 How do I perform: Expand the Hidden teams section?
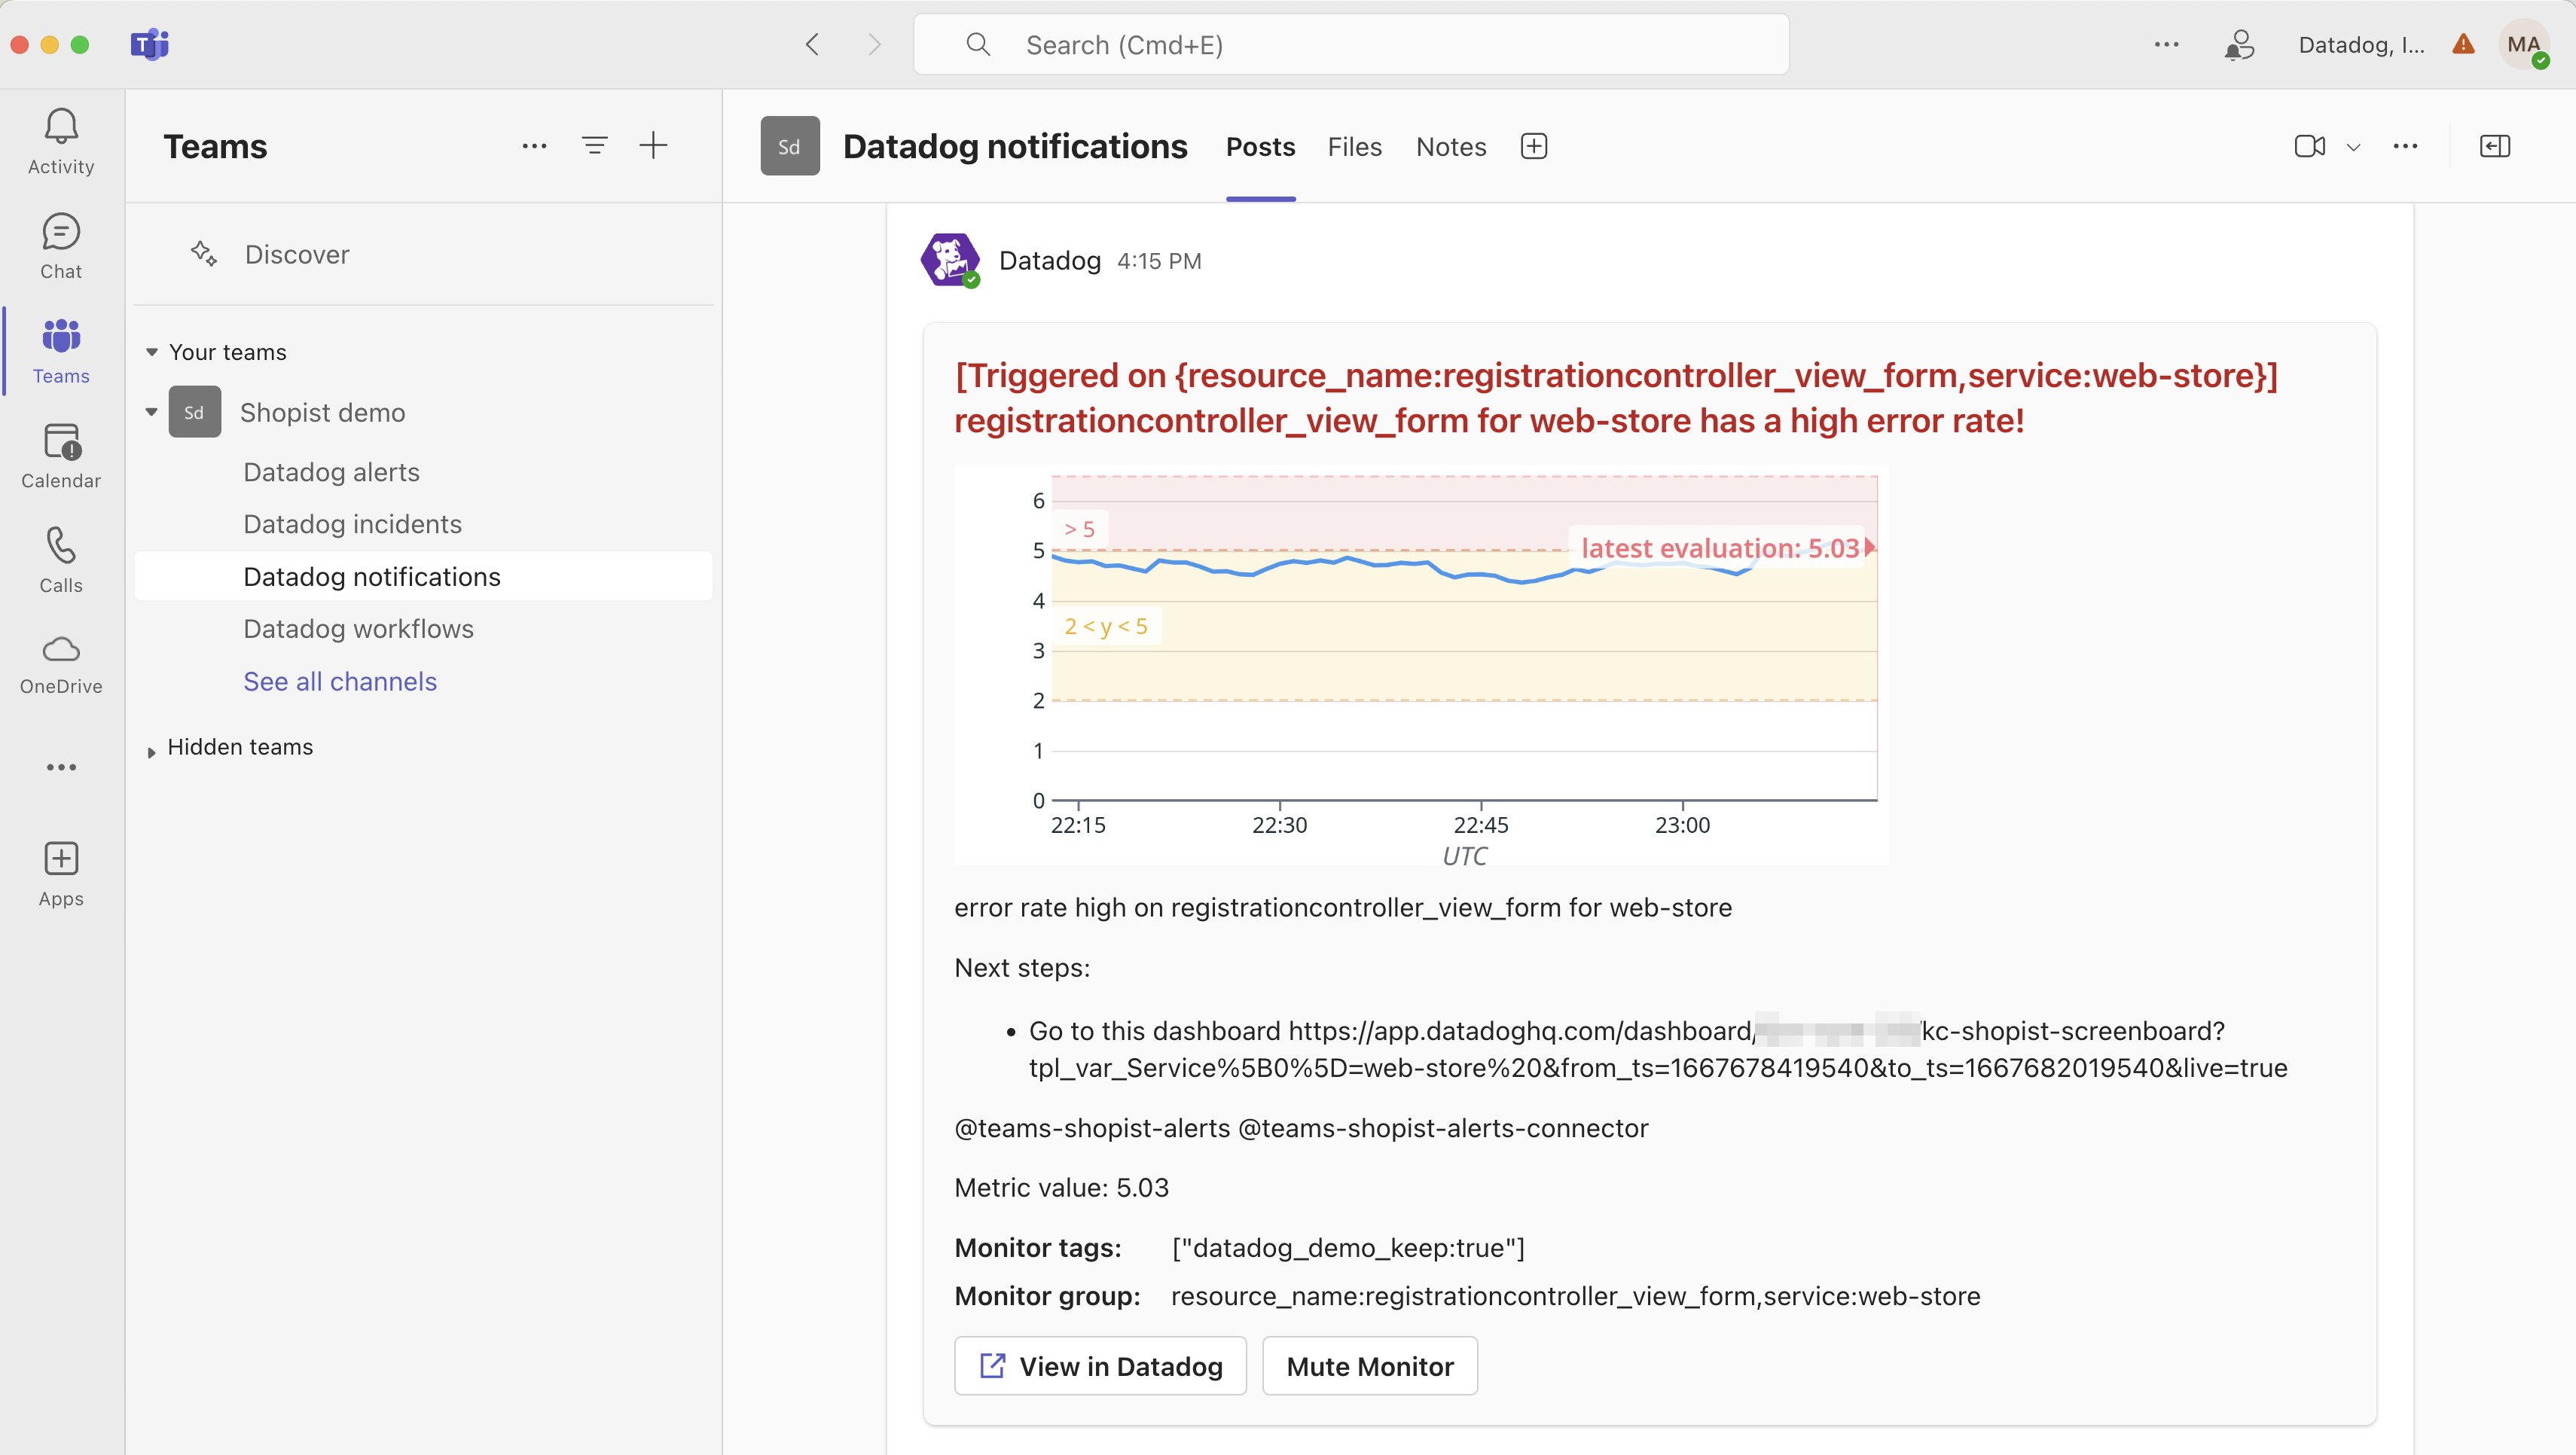pos(151,747)
